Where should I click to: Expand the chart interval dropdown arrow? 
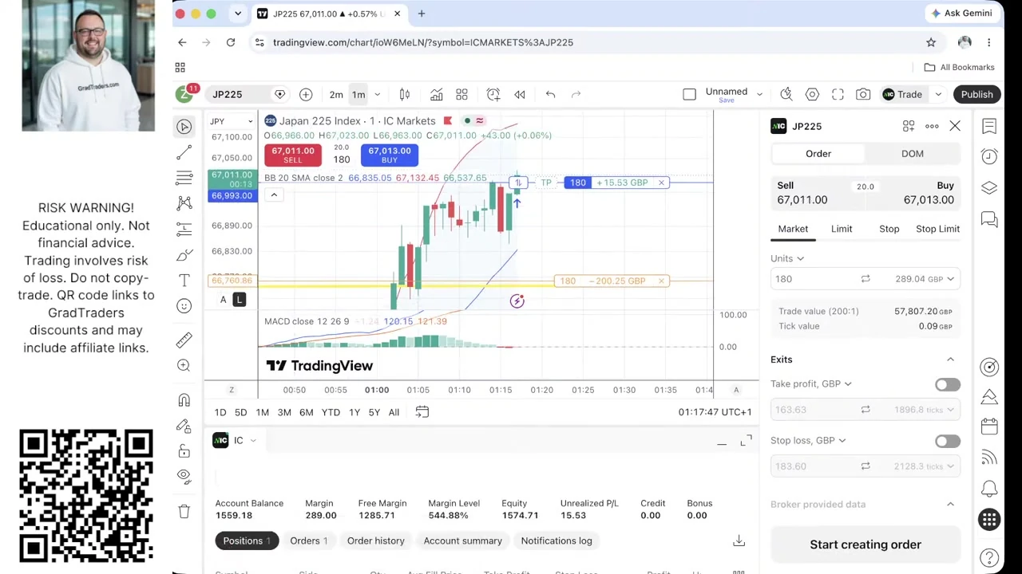click(378, 95)
